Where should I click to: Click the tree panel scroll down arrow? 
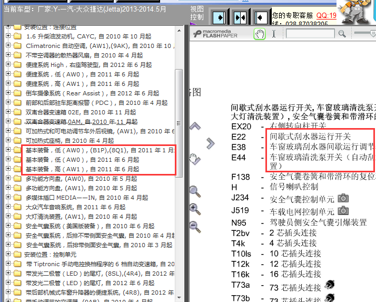(179, 298)
